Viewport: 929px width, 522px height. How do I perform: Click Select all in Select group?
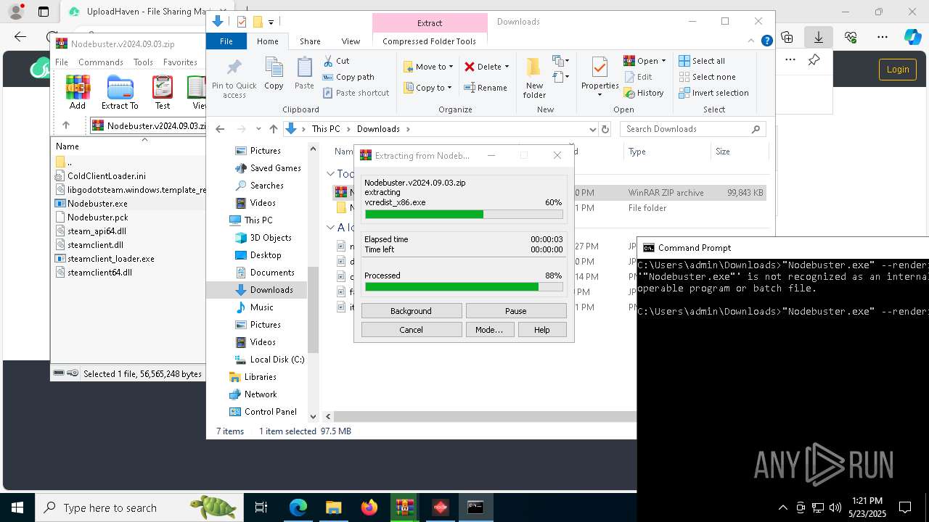tap(702, 61)
